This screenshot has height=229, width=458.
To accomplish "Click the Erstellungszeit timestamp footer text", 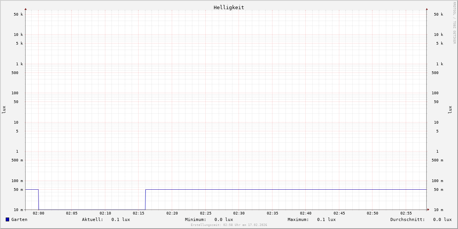I will [x=229, y=225].
